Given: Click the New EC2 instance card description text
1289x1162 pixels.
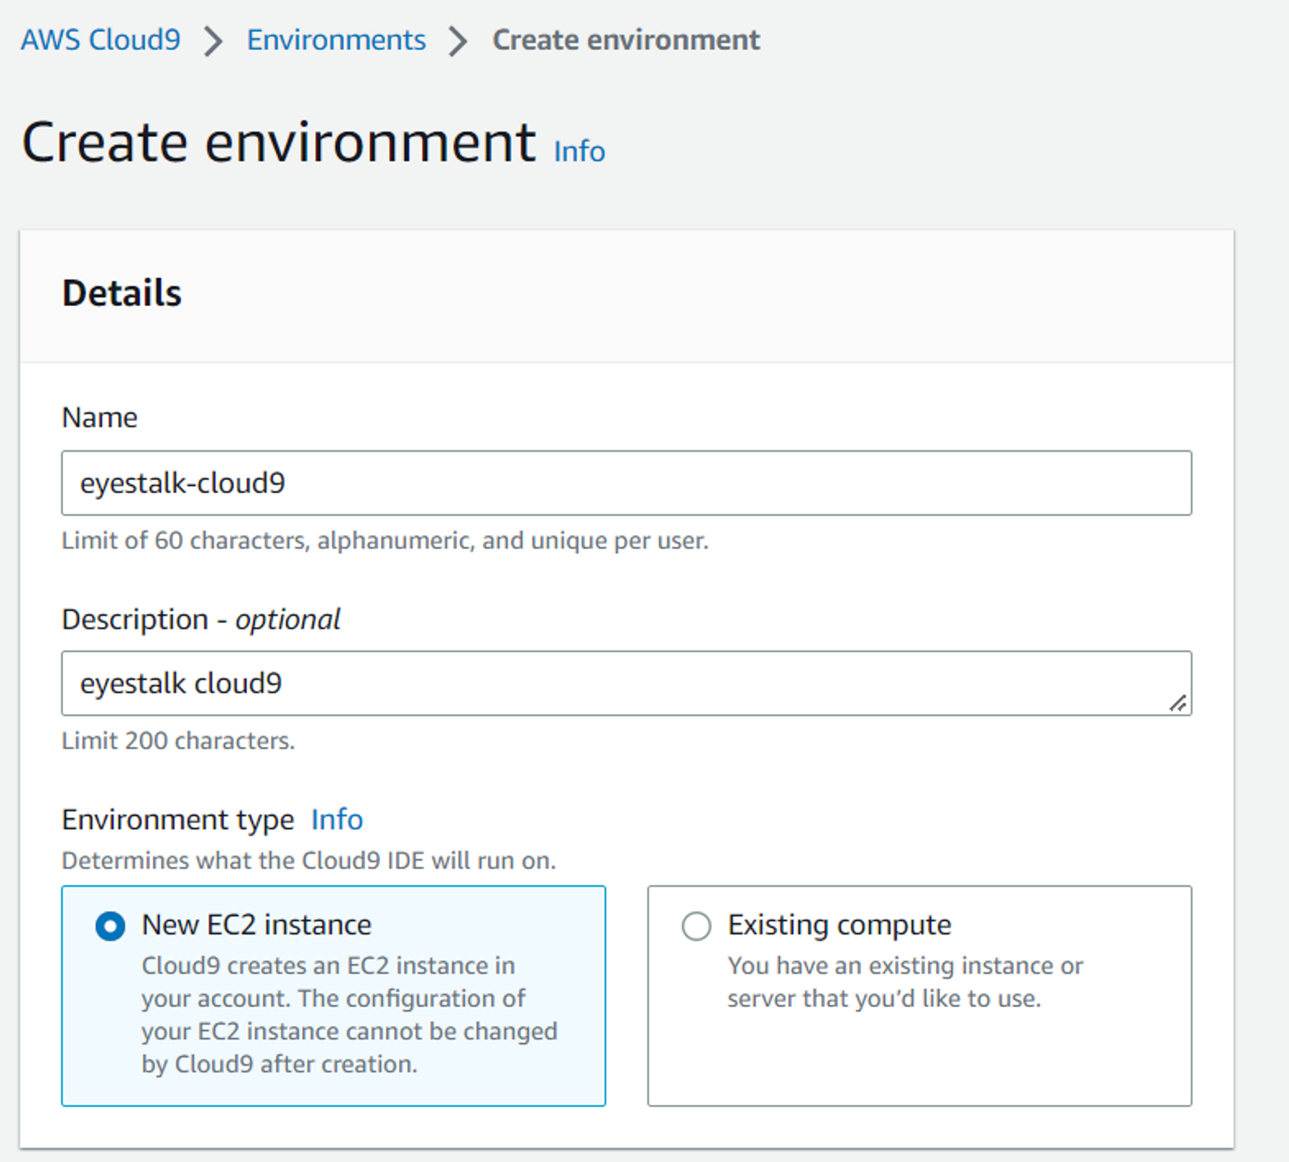Looking at the screenshot, I should coord(350,1015).
